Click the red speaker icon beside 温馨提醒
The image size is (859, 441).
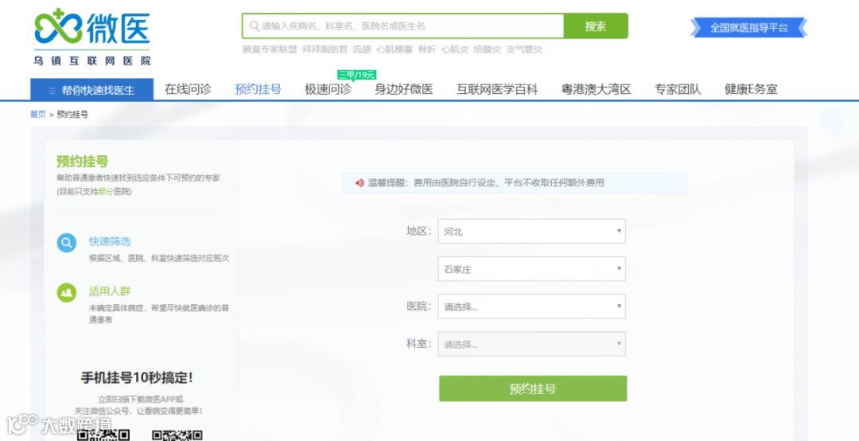pos(360,183)
